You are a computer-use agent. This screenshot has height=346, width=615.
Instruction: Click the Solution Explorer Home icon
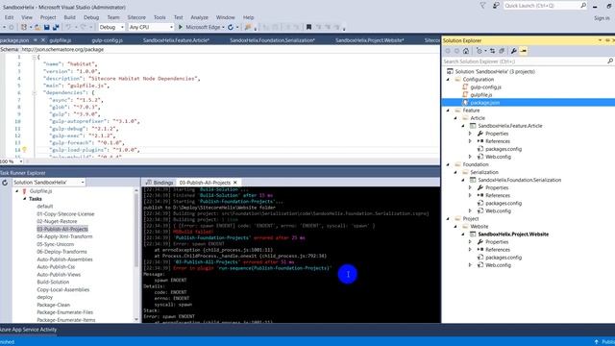tap(466, 51)
